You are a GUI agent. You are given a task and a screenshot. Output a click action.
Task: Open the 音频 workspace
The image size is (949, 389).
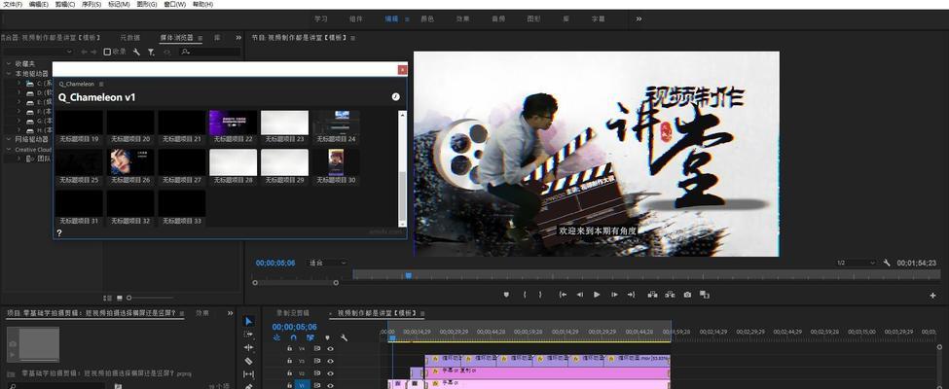pos(498,19)
